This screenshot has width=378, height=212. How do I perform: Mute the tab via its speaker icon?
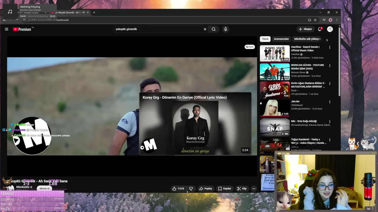pyautogui.click(x=84, y=12)
